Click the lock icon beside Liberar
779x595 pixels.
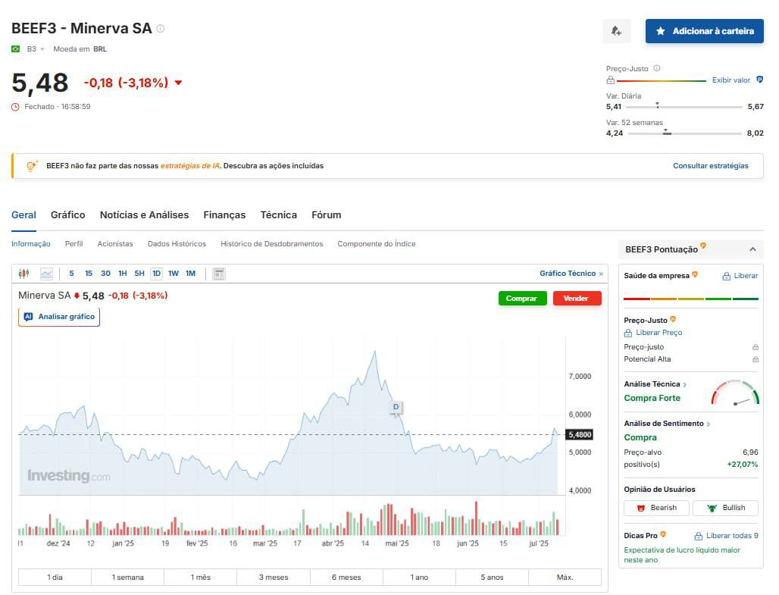(727, 276)
